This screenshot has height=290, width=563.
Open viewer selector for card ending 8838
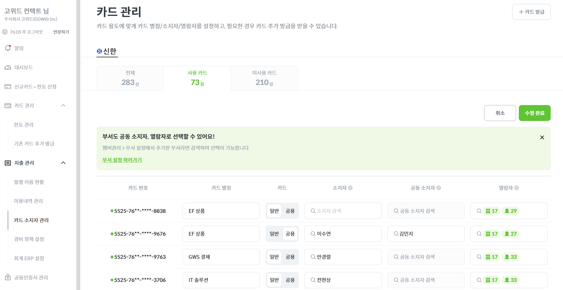click(509, 211)
